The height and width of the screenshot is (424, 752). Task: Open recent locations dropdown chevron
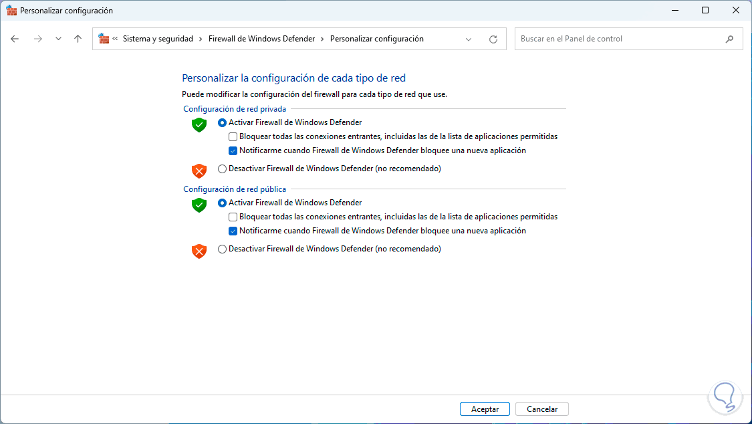[x=58, y=39]
